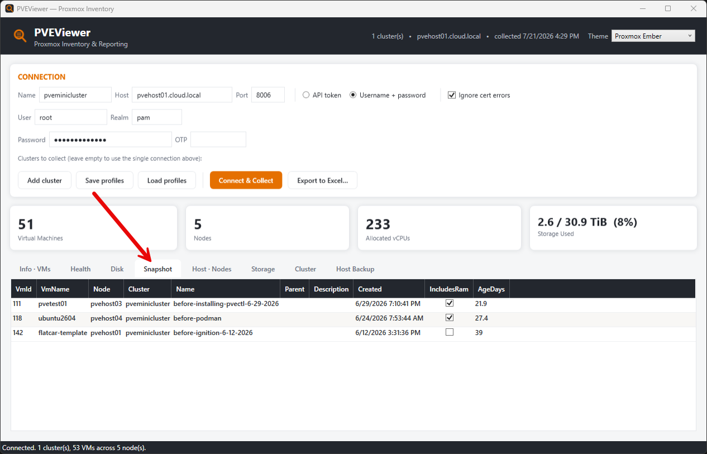
Task: Click the '51 Virtual Machines' summary card
Action: [x=94, y=228]
